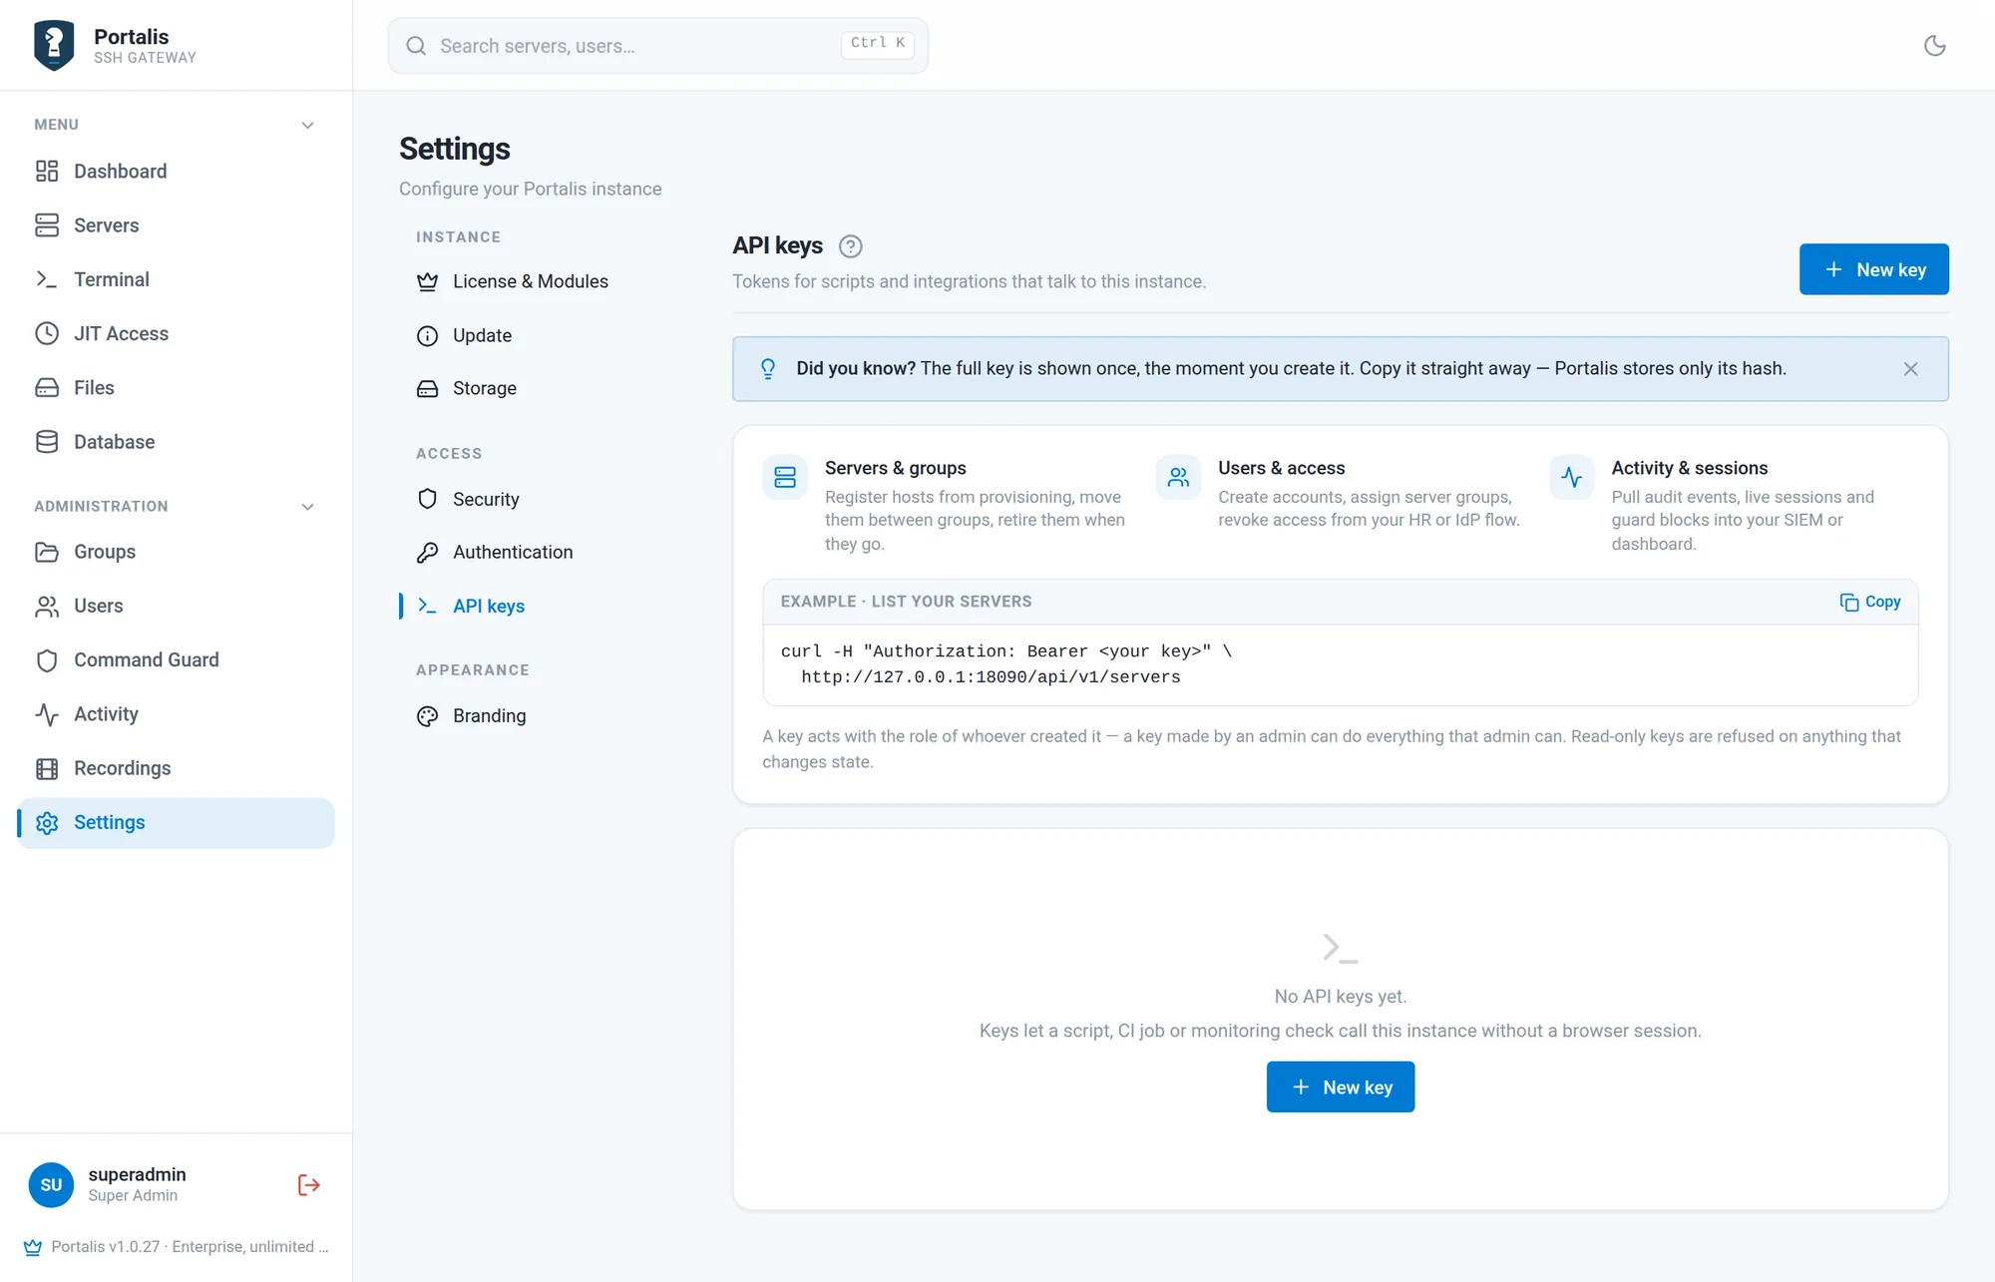Click the Security shield icon
The height and width of the screenshot is (1282, 1995).
427,499
